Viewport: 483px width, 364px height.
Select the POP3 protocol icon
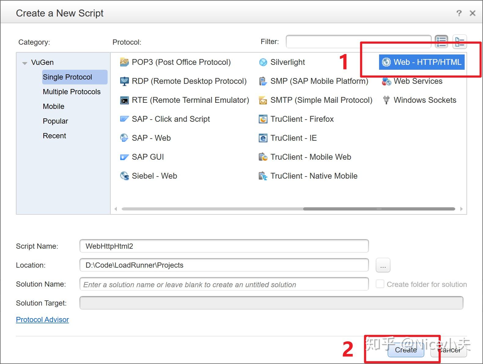[x=124, y=62]
